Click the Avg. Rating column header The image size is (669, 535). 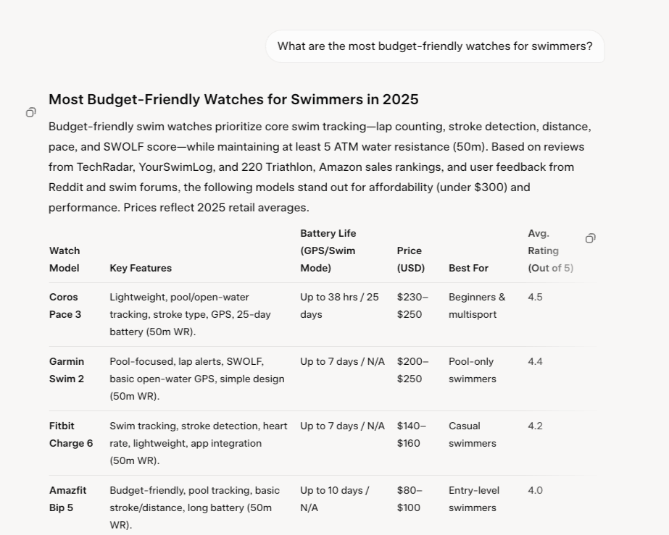[x=550, y=250]
